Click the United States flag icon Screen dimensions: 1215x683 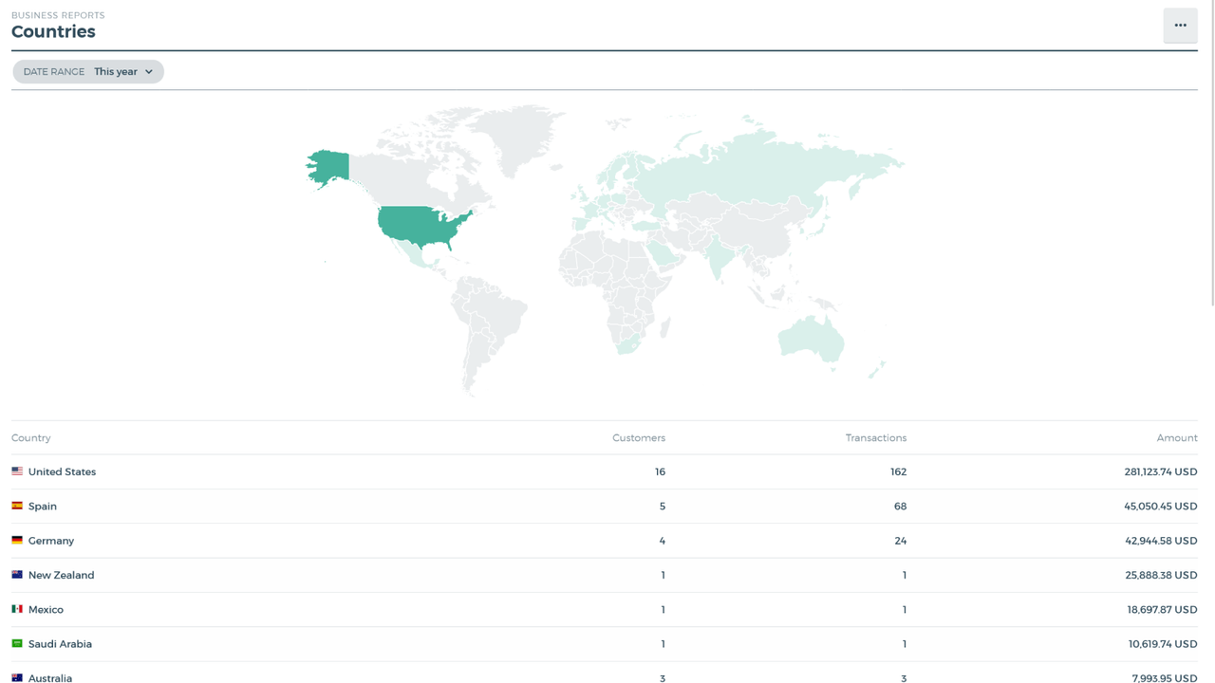click(17, 471)
